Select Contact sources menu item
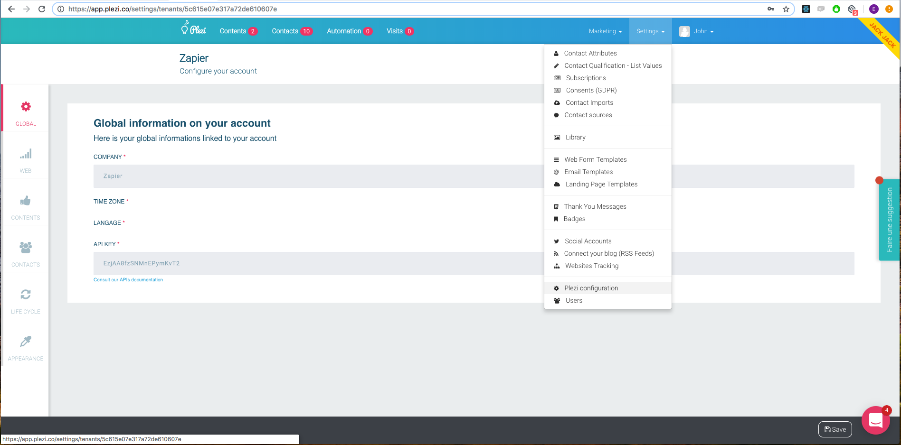This screenshot has height=445, width=901. (608, 115)
